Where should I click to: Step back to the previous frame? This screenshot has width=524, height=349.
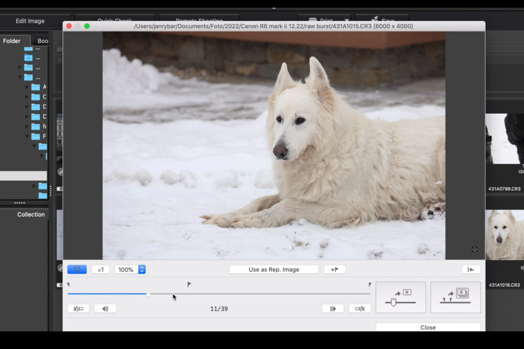[x=105, y=309]
